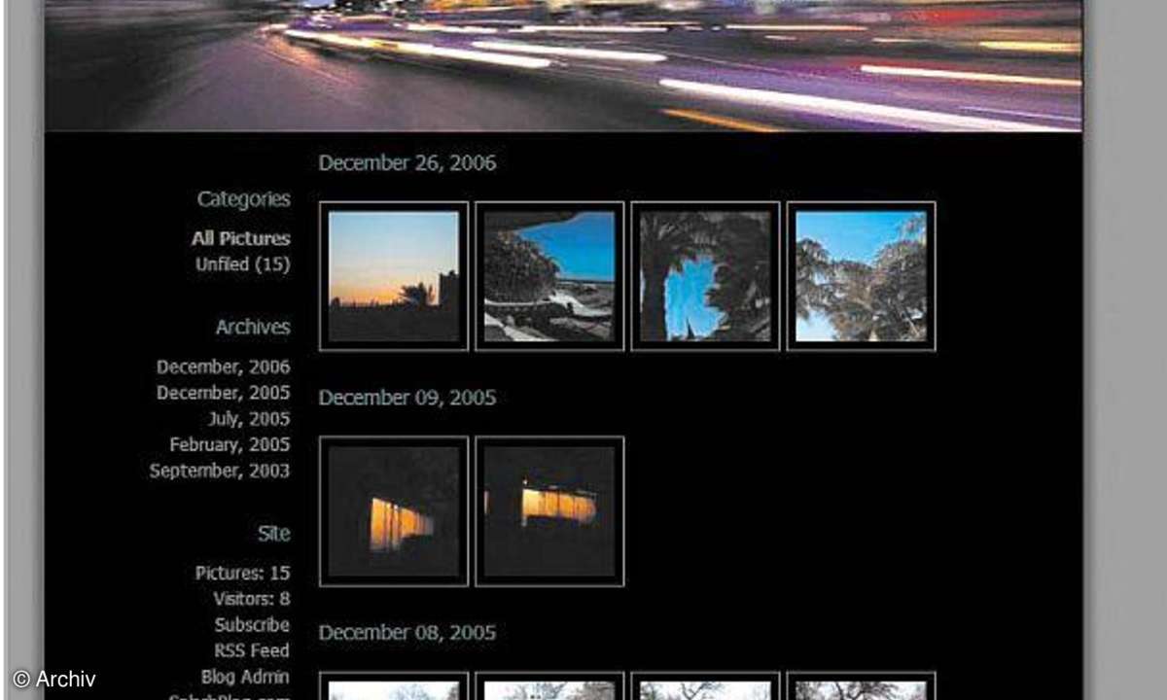
Task: Click the Subscribe link
Action: 252,625
